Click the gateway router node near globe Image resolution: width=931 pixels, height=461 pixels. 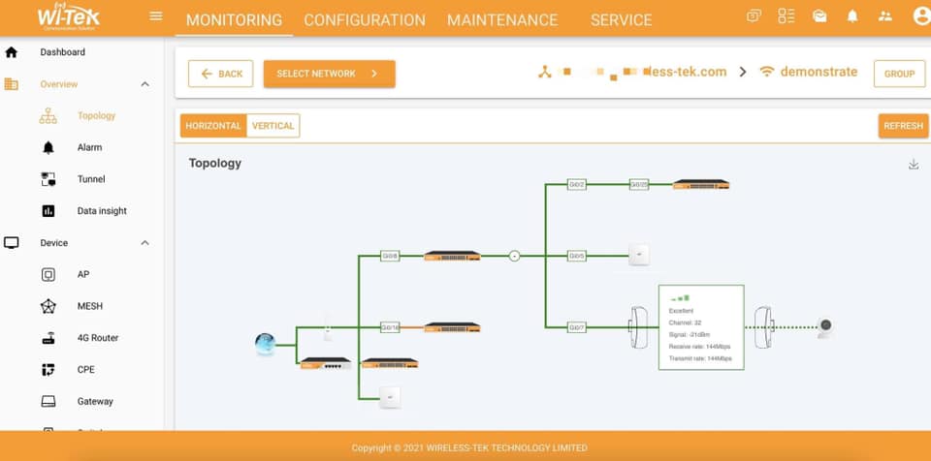point(326,363)
